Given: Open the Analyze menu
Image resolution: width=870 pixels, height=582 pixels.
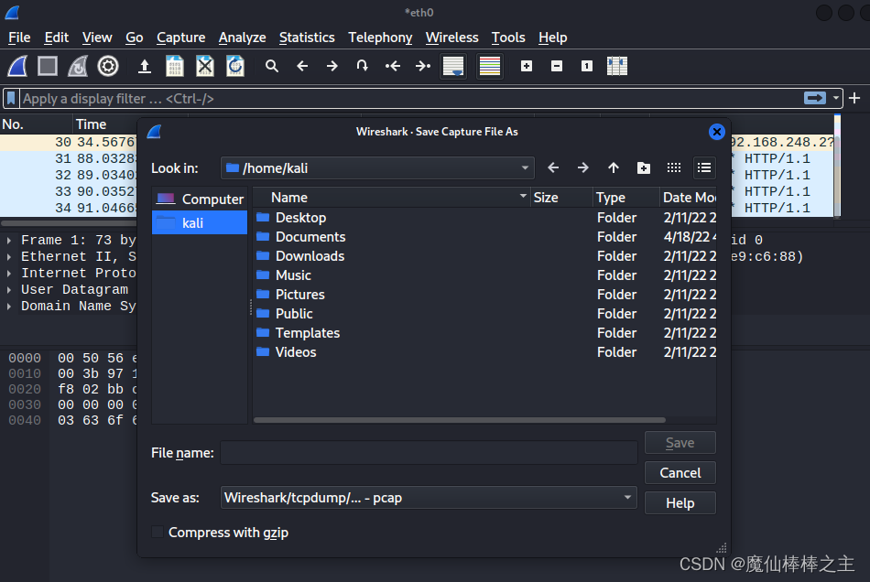Looking at the screenshot, I should (x=243, y=38).
